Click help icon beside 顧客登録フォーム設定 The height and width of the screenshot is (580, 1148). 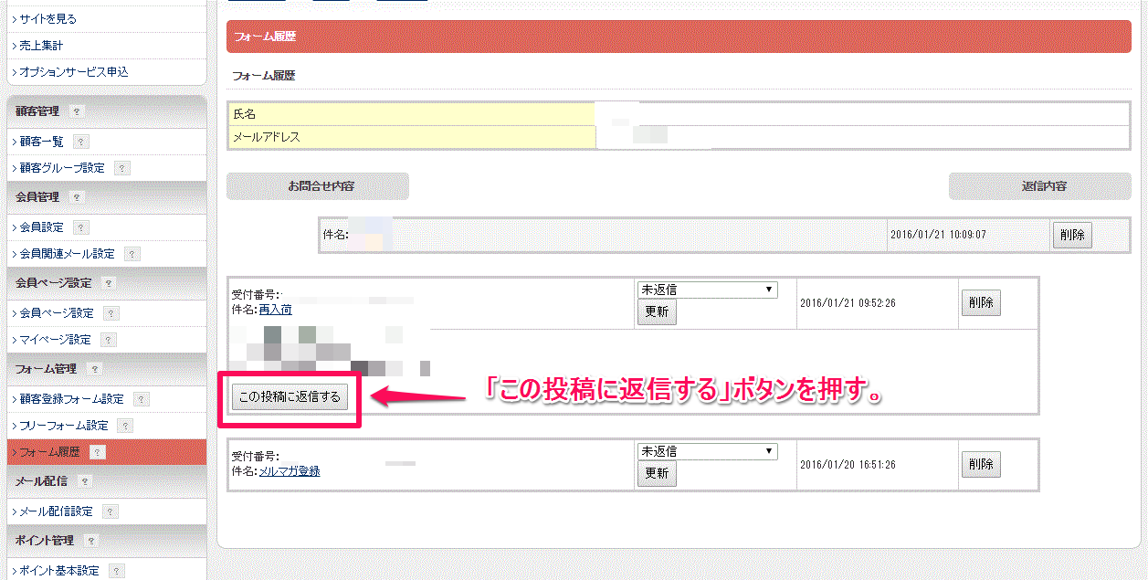[x=142, y=399]
